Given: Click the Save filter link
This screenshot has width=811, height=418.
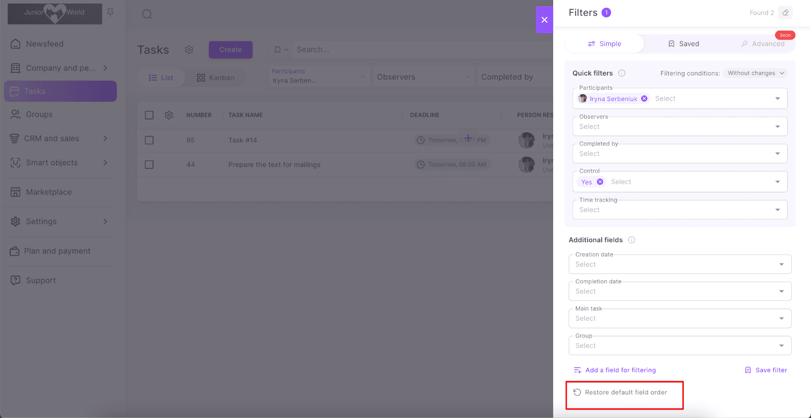Looking at the screenshot, I should tap(766, 370).
